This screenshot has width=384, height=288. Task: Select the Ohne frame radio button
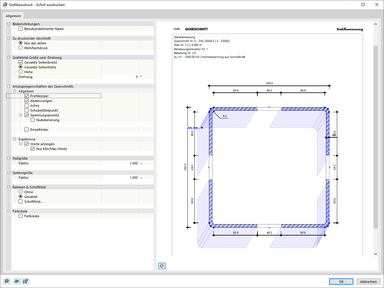(20, 192)
